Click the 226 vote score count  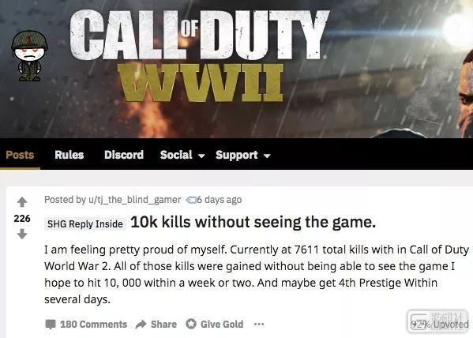coord(22,218)
